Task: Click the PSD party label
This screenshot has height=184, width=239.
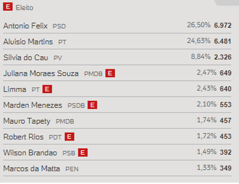Action: tap(59, 26)
